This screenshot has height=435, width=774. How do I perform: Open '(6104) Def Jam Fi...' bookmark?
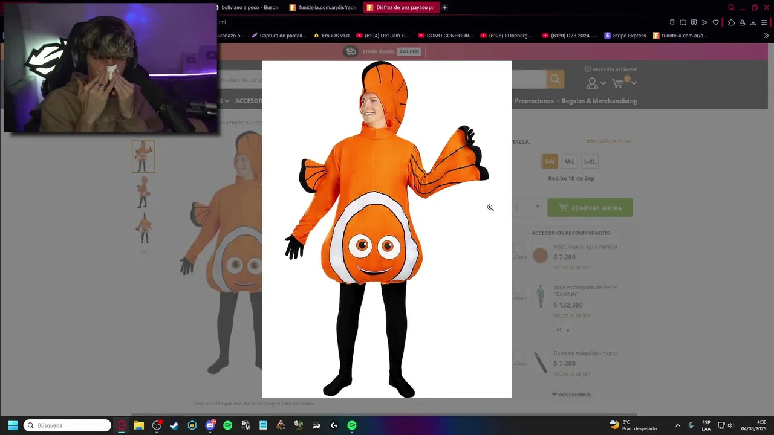[383, 36]
